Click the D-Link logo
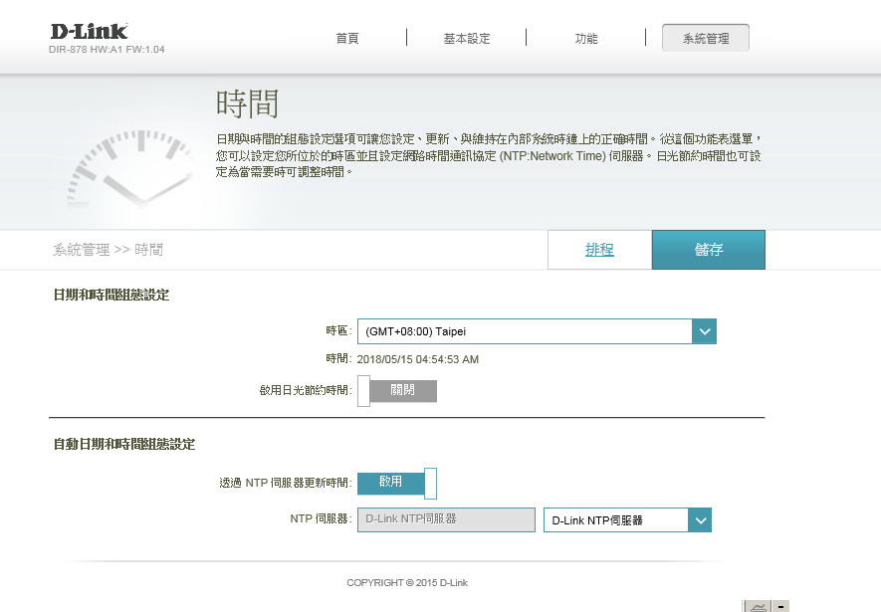The width and height of the screenshot is (881, 612). (89, 32)
